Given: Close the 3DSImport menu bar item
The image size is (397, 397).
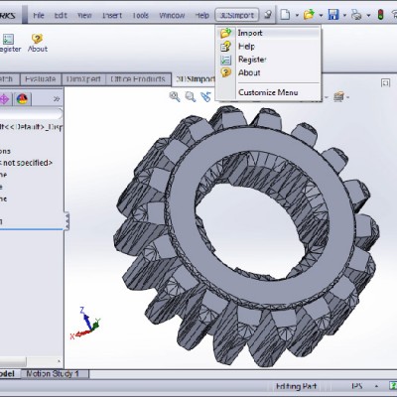Looking at the screenshot, I should coord(237,15).
